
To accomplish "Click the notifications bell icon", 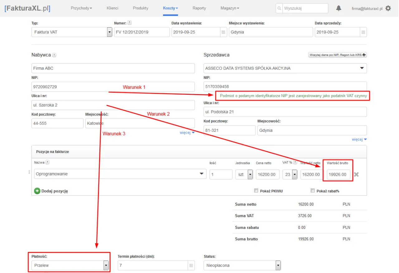I will [339, 8].
